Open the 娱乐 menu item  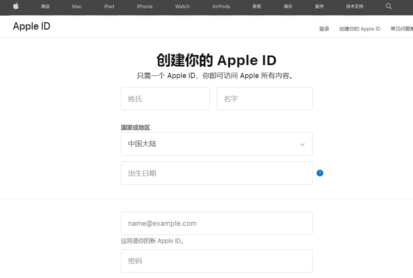pos(288,6)
